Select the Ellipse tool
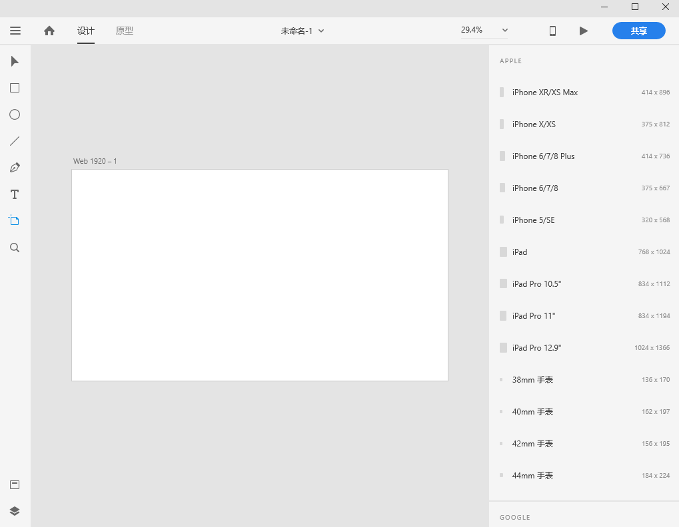Viewport: 679px width, 527px height. [15, 114]
